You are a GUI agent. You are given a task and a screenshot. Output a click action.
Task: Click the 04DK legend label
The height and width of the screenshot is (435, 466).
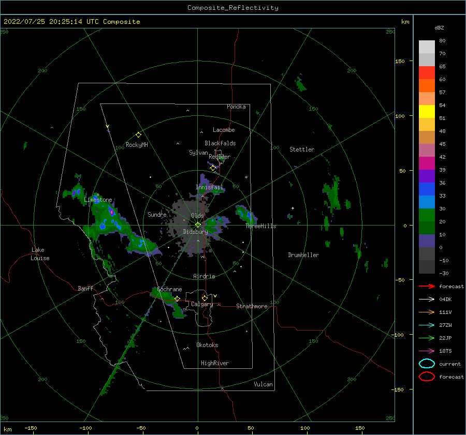tap(445, 299)
